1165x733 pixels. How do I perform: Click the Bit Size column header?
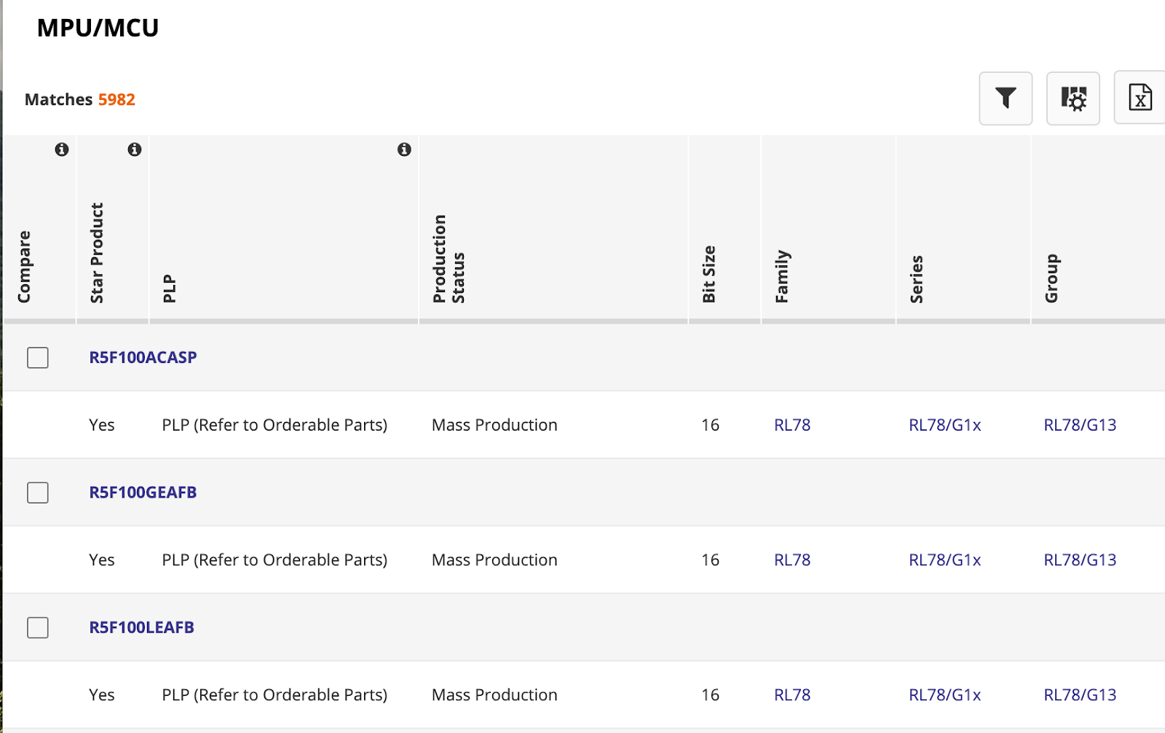[x=708, y=274]
